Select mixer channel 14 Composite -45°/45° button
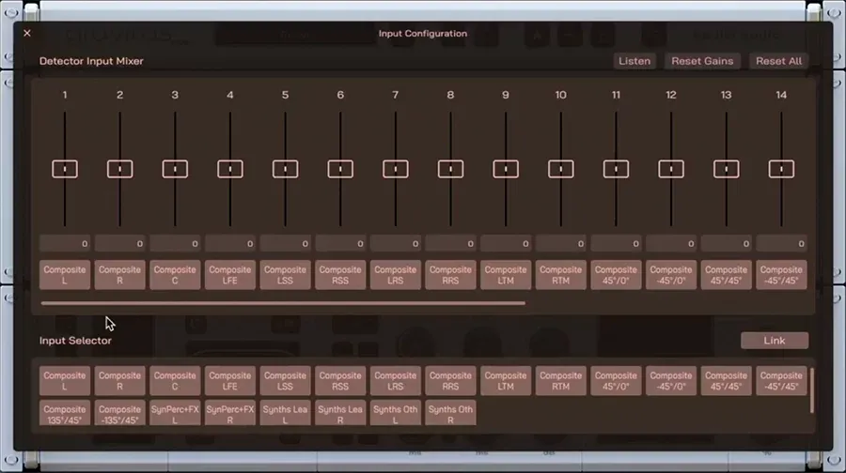Screen dimensions: 846x473 (781, 275)
